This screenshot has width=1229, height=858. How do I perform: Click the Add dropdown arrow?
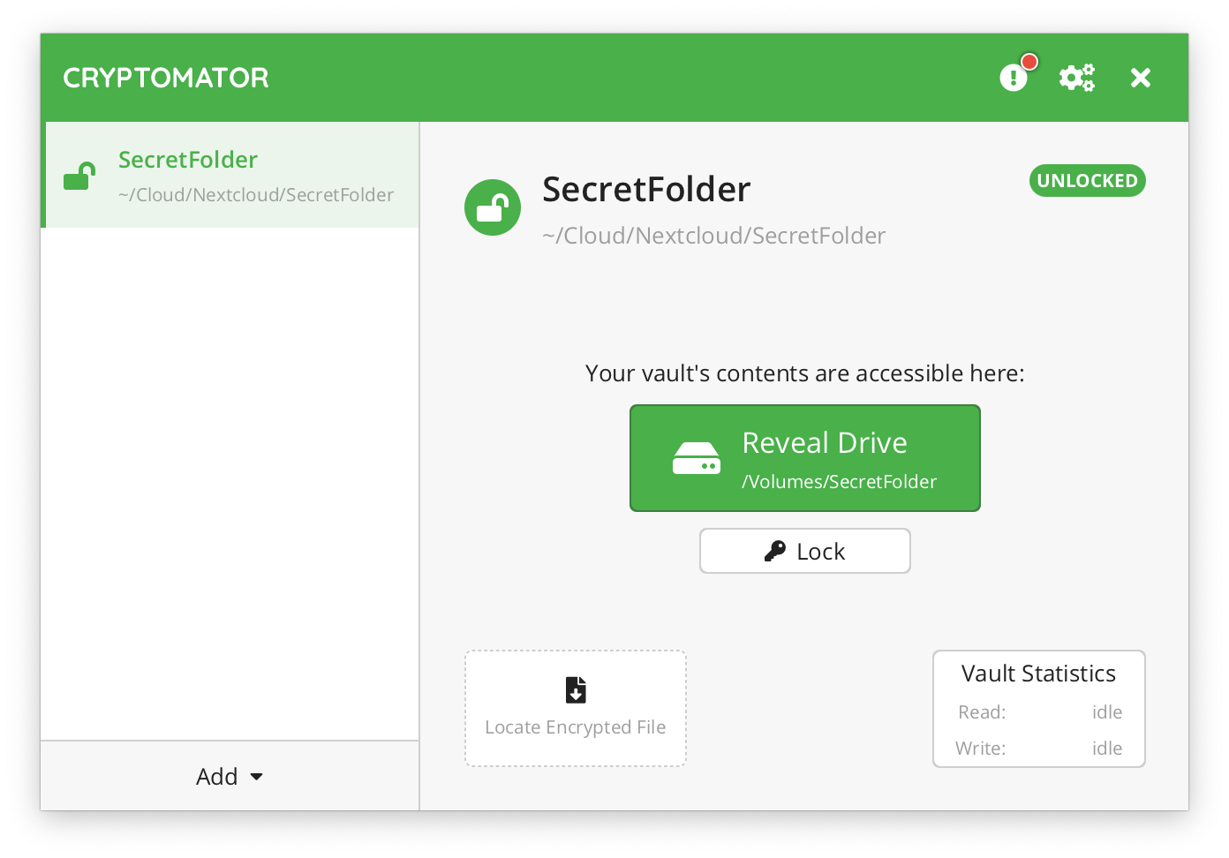[x=257, y=777]
